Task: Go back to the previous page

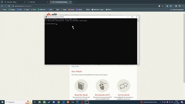Action: click(2, 6)
